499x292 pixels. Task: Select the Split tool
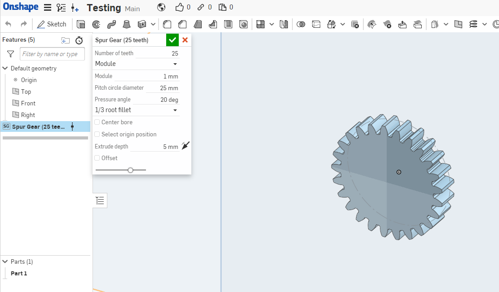click(x=316, y=24)
